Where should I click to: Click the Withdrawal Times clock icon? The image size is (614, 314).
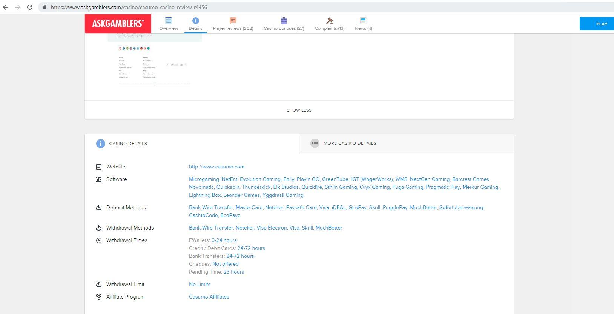click(99, 240)
